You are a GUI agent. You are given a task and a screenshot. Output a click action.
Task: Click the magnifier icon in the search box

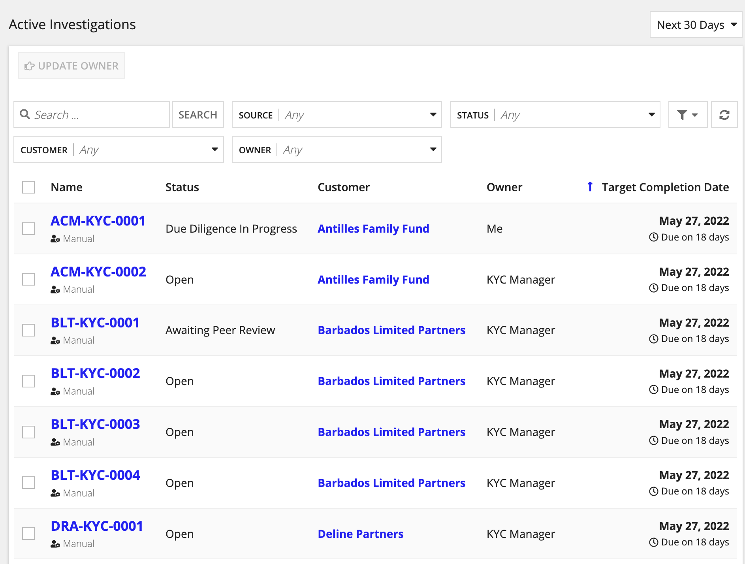tap(25, 115)
